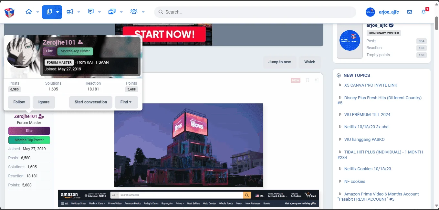
Task: Expand the megaphone menu arrow
Action: (x=78, y=12)
